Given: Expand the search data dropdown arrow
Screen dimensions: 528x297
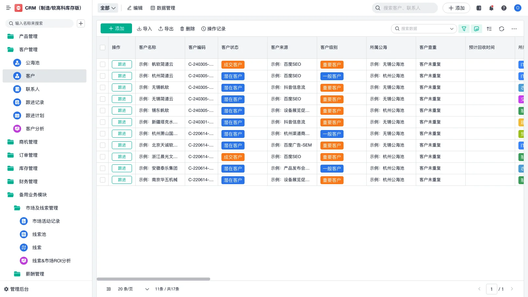Looking at the screenshot, I should coord(452,29).
